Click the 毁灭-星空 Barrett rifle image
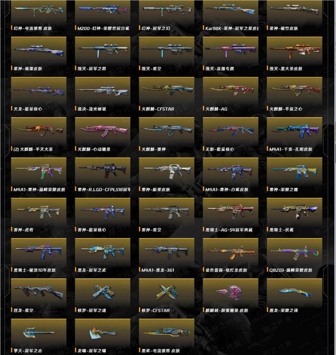The height and width of the screenshot is (355, 336). point(166,50)
